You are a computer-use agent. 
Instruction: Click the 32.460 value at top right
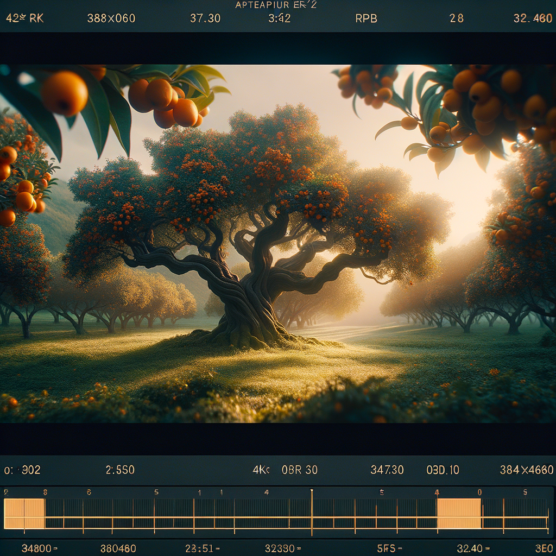533,18
